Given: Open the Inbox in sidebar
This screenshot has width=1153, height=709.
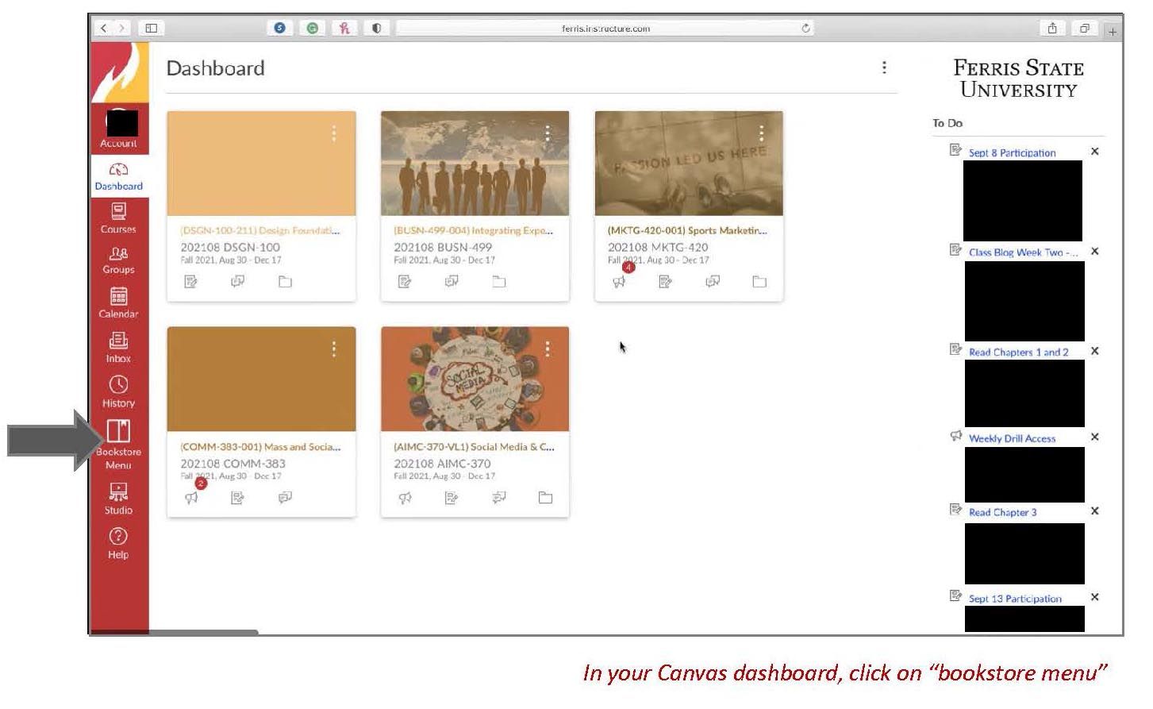Looking at the screenshot, I should click(118, 348).
